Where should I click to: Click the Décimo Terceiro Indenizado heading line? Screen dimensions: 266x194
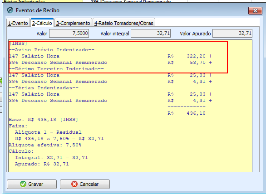[x=56, y=69]
